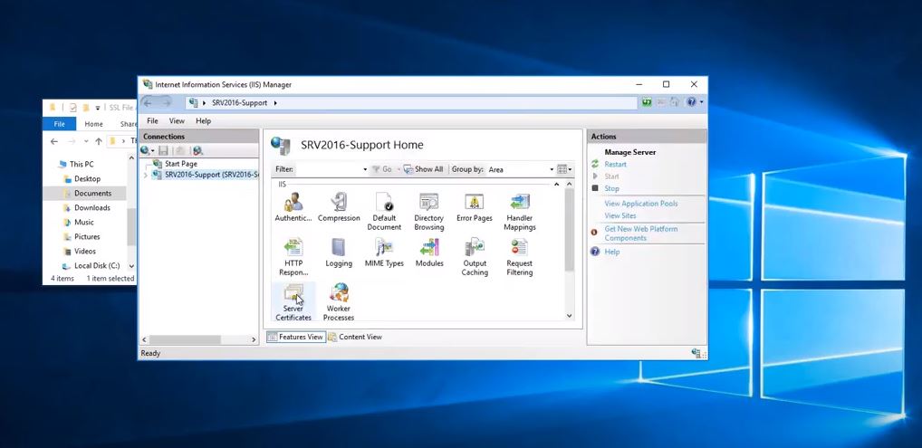922x448 pixels.
Task: Select Pictures folder in File Explorer
Action: point(87,236)
